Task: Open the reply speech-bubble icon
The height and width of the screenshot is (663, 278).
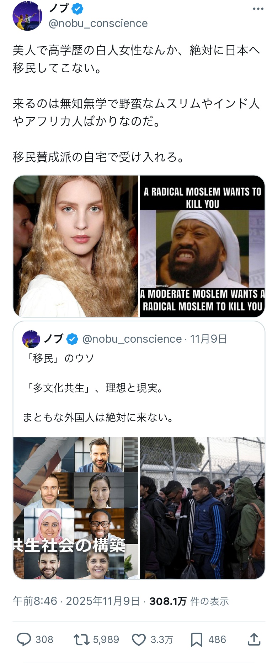Action: point(24,639)
